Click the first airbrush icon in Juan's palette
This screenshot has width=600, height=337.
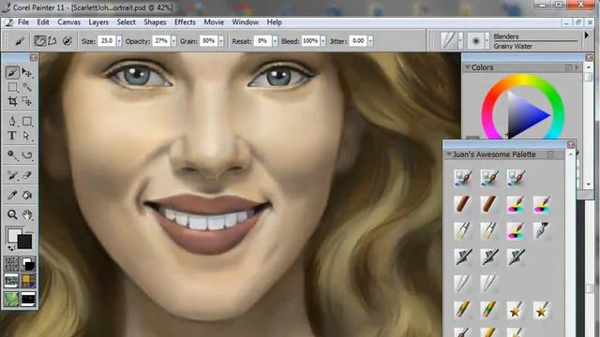coord(463,257)
